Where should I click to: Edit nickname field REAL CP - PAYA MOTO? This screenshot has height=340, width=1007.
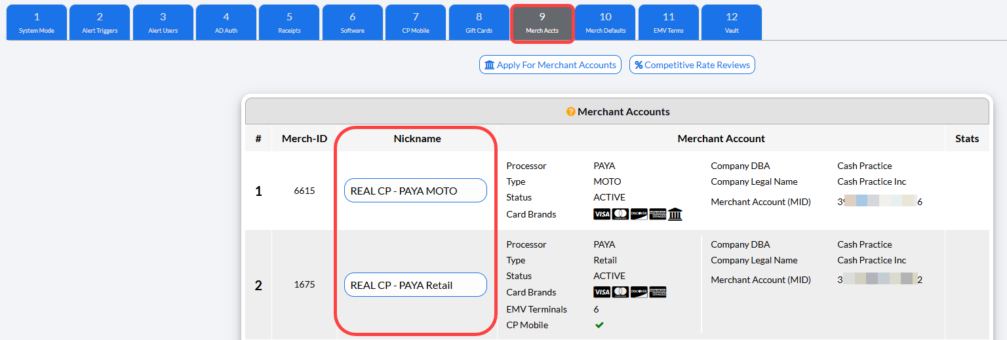416,191
